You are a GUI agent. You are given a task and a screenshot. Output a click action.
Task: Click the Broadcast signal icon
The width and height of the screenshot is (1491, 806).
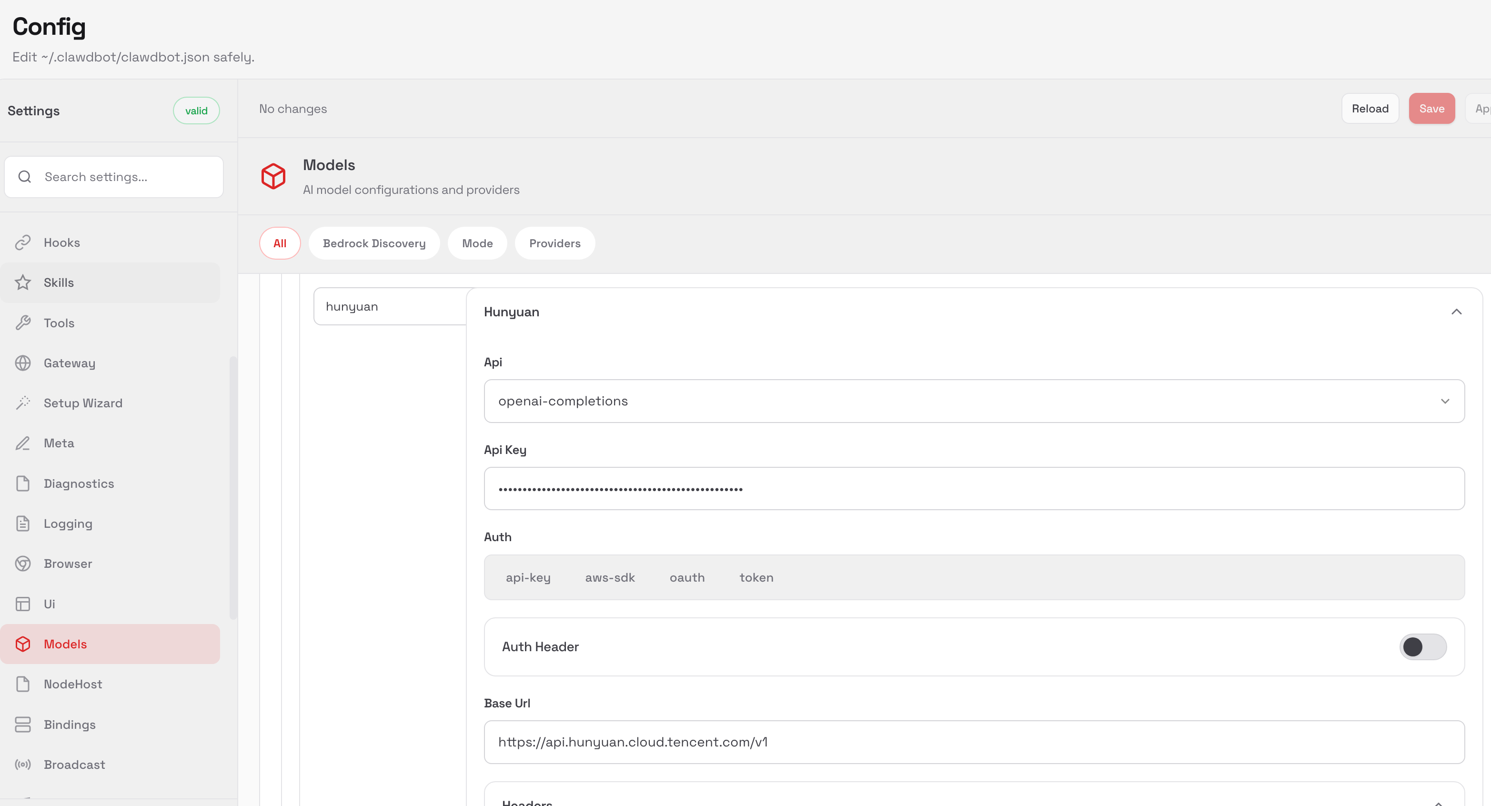coord(22,765)
